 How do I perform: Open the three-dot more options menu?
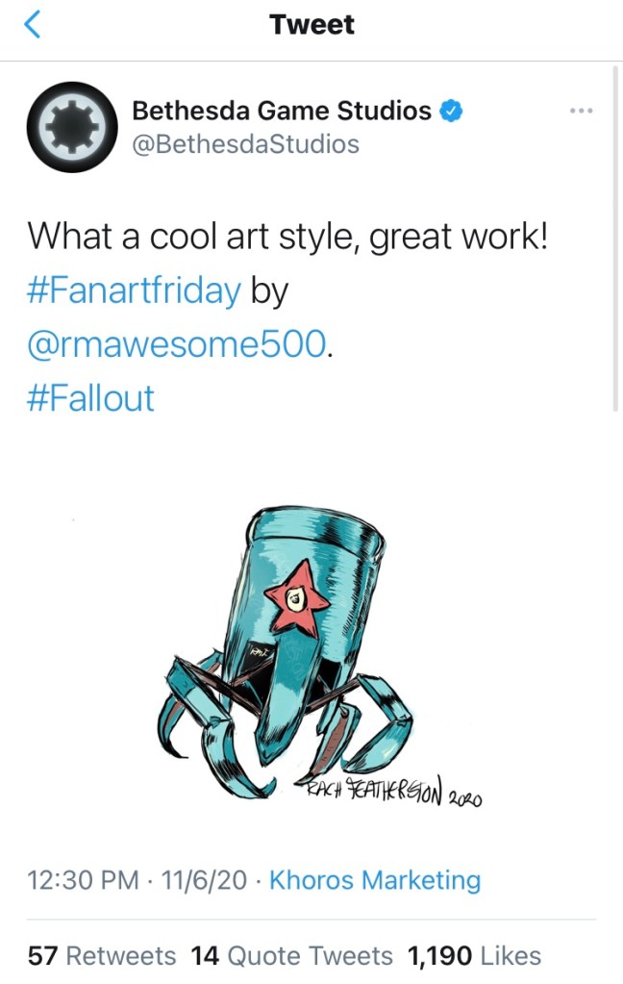click(x=581, y=111)
